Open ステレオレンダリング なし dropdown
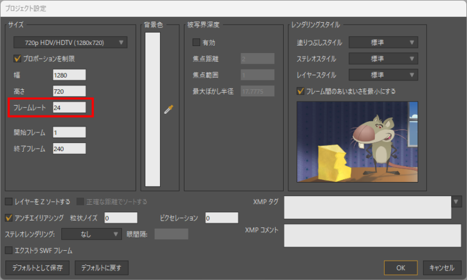 pyautogui.click(x=91, y=234)
